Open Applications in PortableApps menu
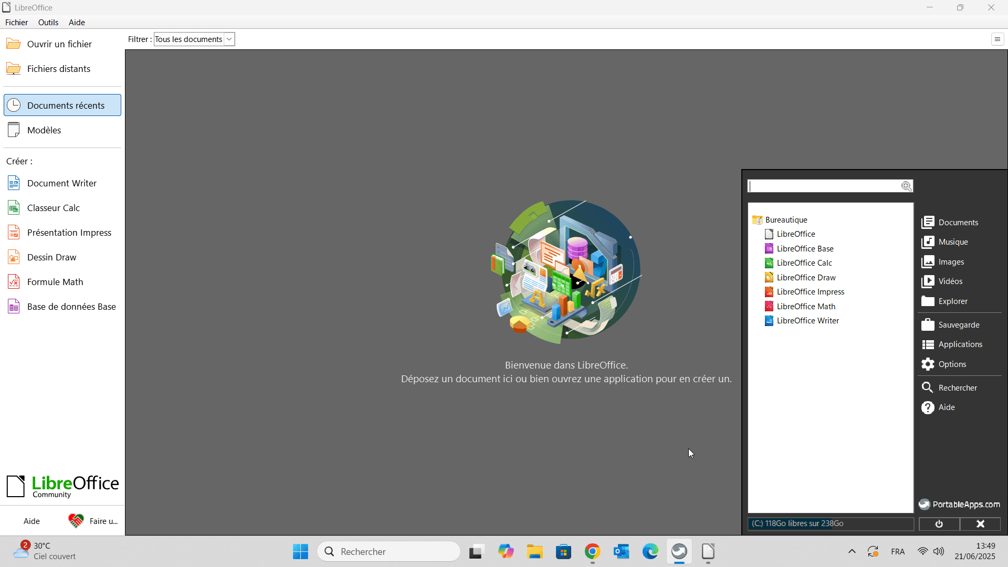The height and width of the screenshot is (567, 1008). coord(951,344)
